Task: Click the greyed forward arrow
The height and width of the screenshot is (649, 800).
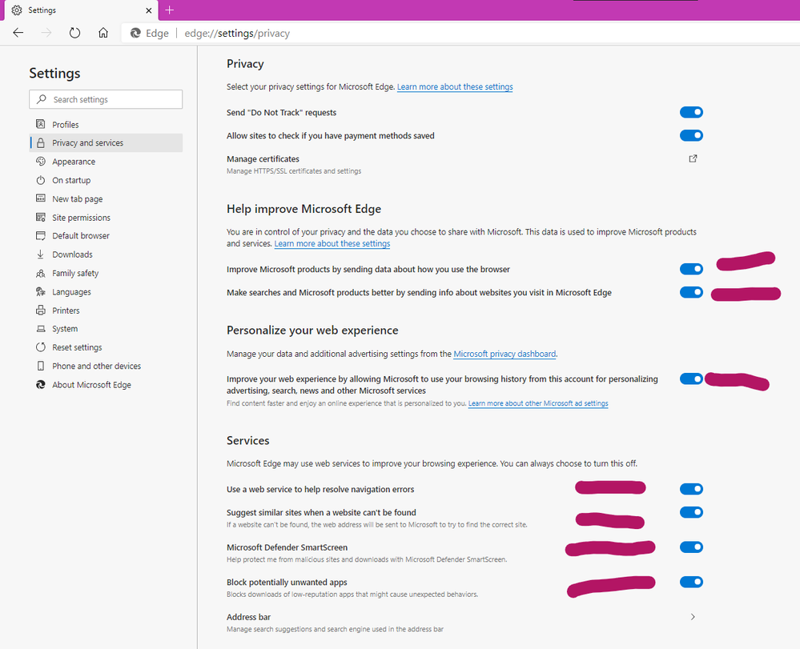Action: [46, 33]
